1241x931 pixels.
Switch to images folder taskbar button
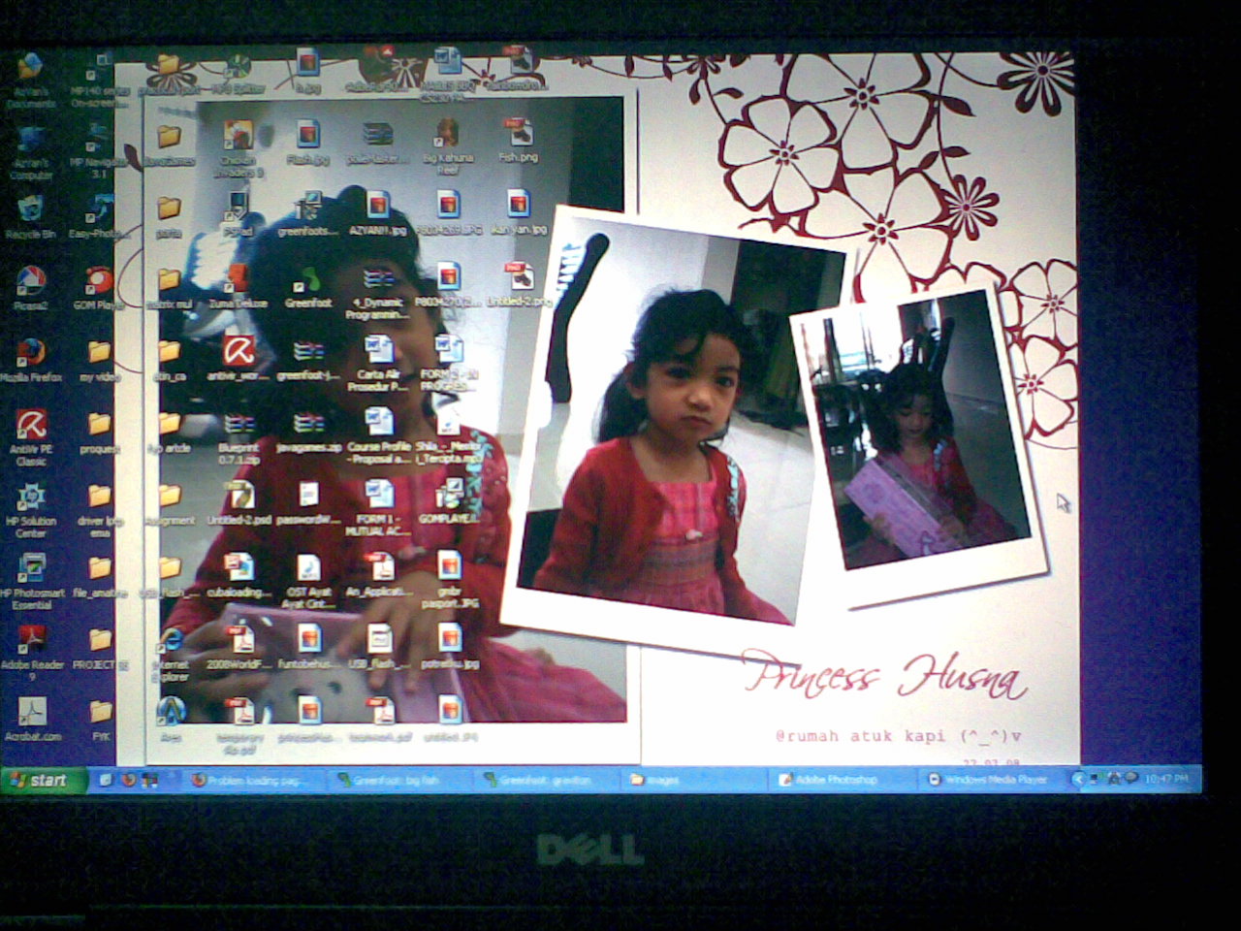(692, 780)
